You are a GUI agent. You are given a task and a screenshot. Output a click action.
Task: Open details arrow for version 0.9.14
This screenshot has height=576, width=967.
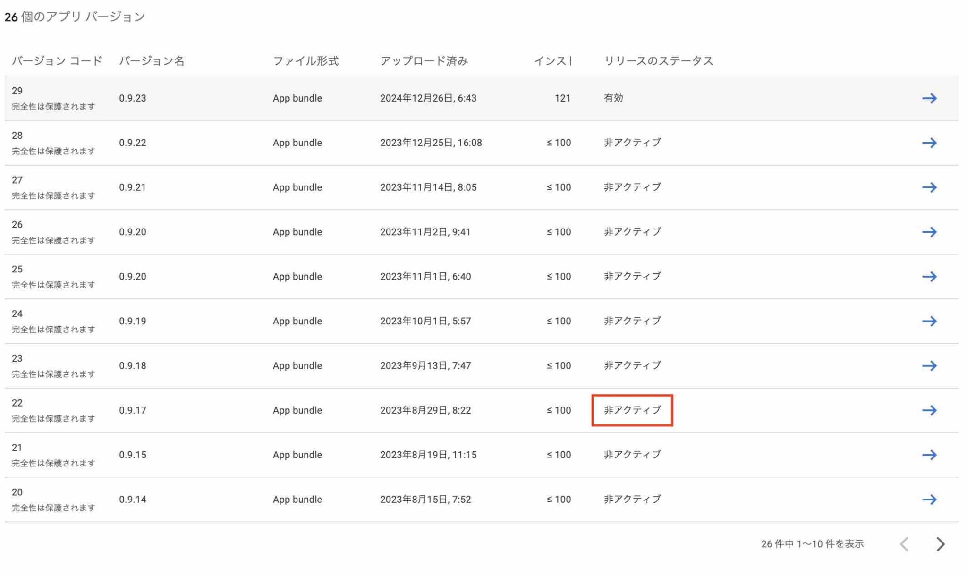929,500
